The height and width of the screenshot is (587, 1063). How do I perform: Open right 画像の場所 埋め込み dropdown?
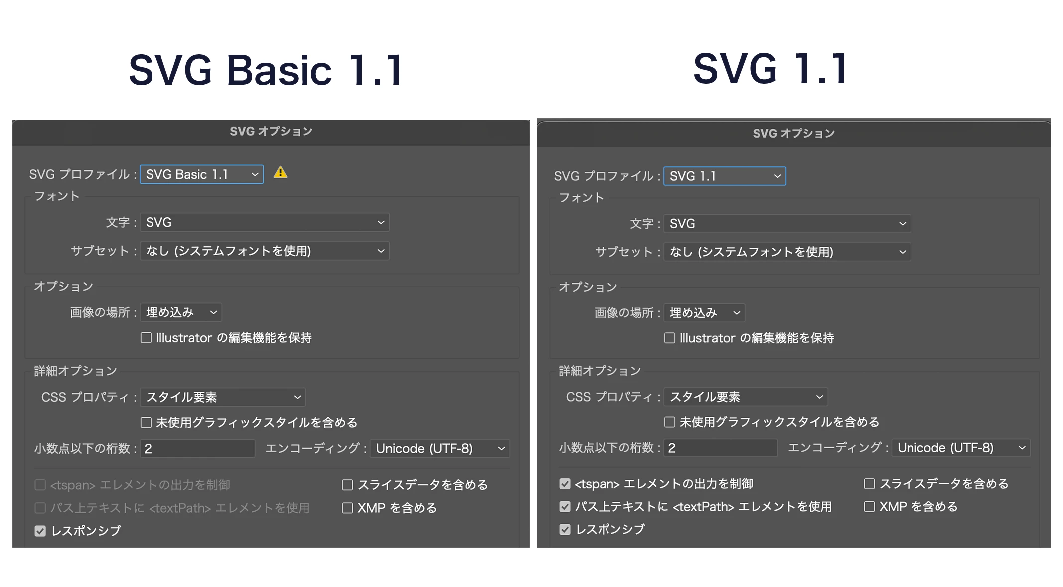pos(704,313)
